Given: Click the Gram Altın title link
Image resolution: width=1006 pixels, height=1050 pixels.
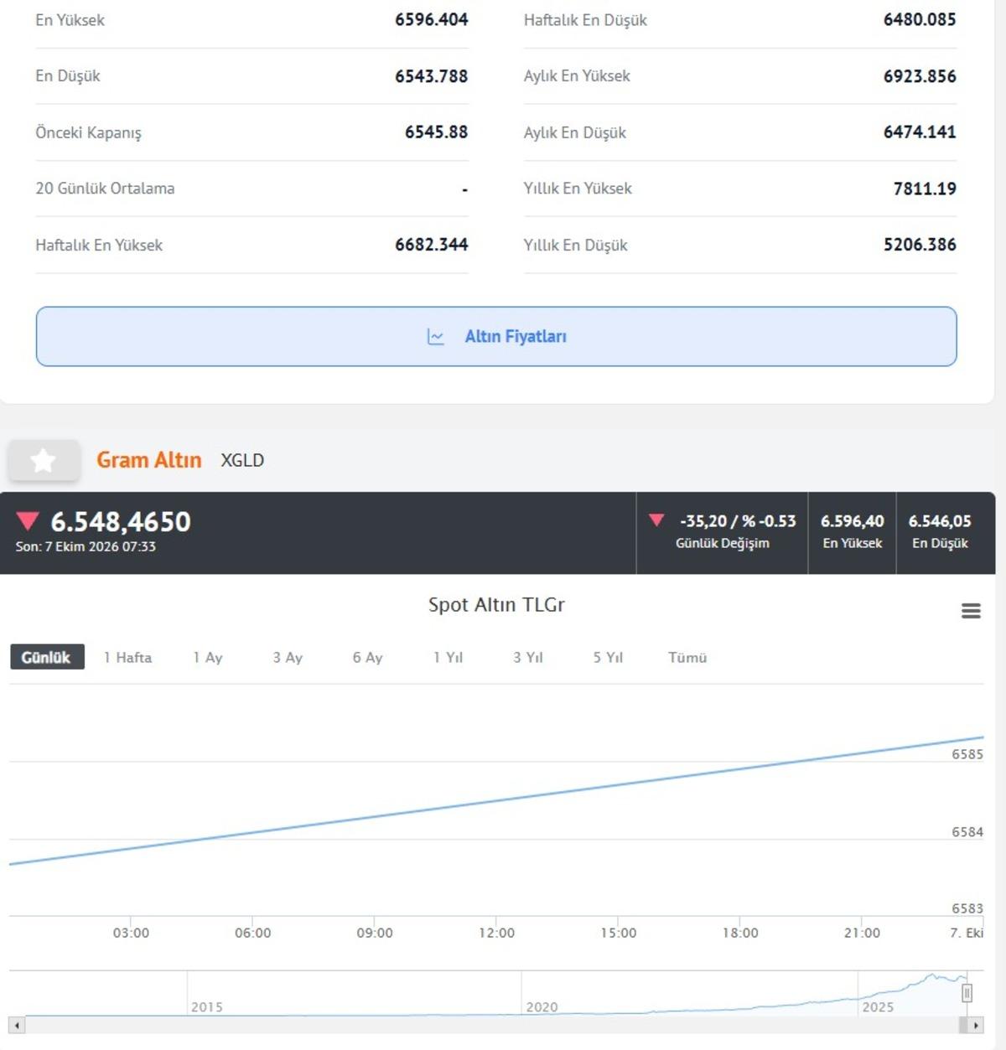Looking at the screenshot, I should pos(149,460).
